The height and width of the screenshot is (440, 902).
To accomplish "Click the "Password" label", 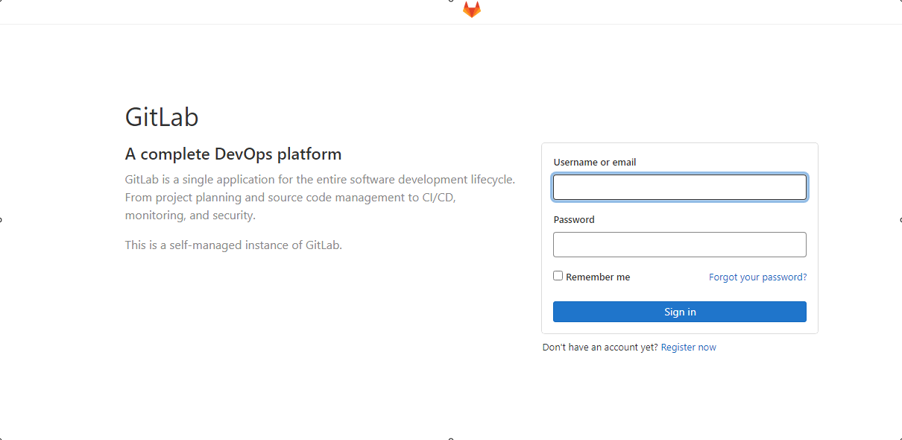I will point(574,219).
